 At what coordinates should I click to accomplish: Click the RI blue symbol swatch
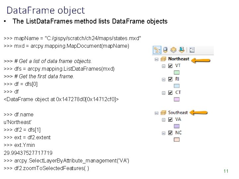tap(177, 86)
